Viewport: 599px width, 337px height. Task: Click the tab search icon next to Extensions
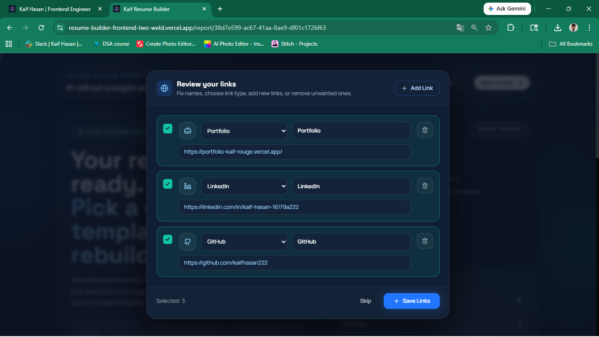click(534, 28)
